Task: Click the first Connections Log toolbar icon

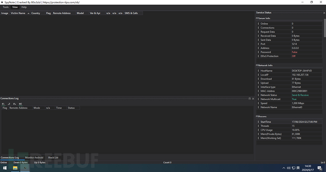Action: (x=3, y=104)
